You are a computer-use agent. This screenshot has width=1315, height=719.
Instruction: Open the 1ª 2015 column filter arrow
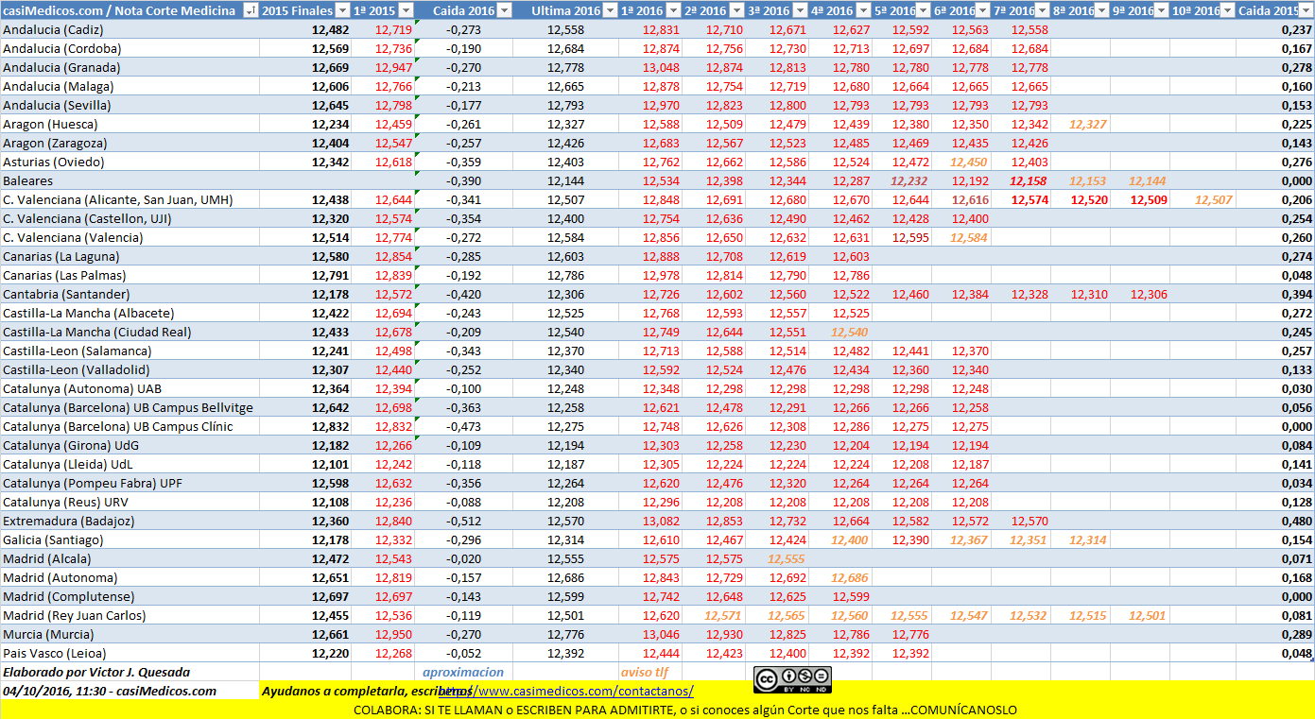pyautogui.click(x=407, y=10)
